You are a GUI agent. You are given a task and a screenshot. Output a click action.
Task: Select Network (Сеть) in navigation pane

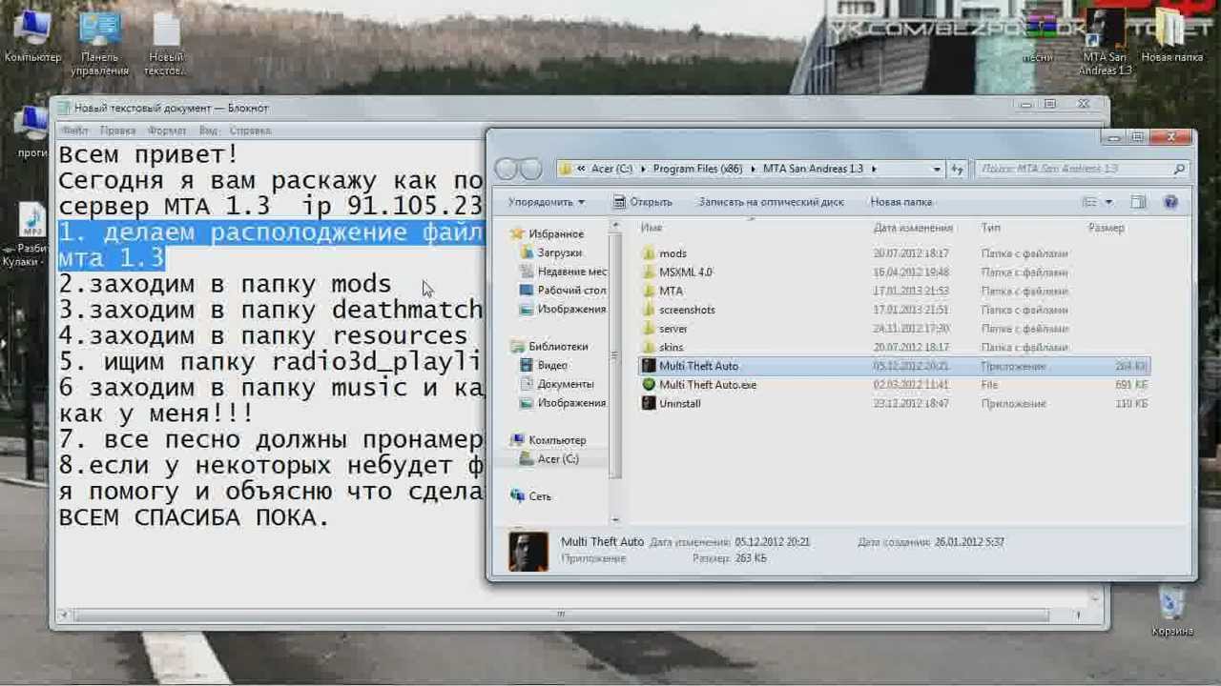[x=530, y=496]
